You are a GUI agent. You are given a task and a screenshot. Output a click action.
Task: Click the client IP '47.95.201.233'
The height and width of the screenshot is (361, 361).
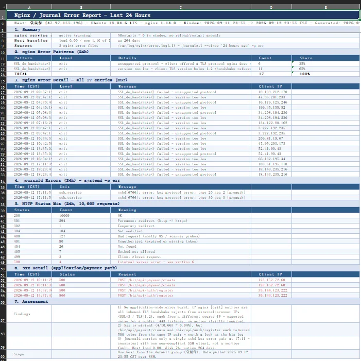click(271, 97)
